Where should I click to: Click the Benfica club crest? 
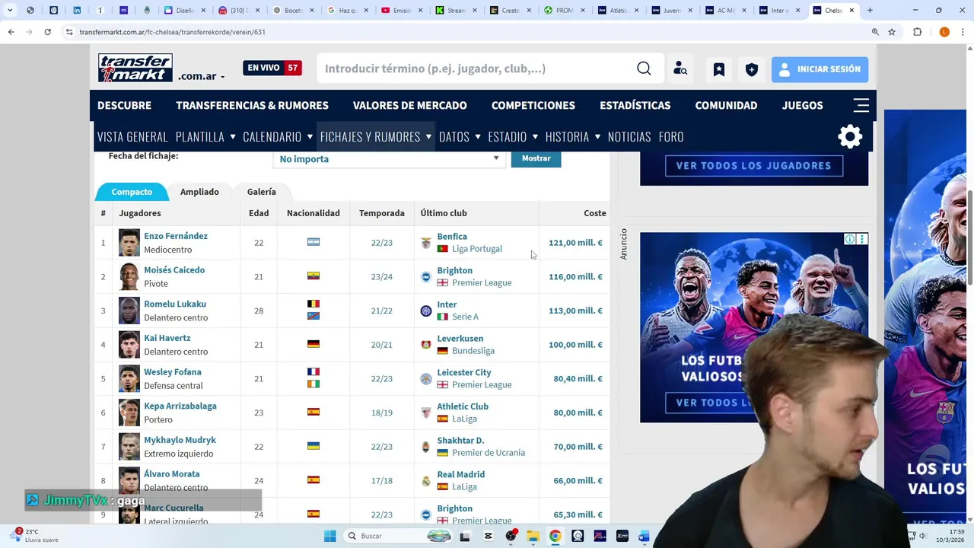click(x=426, y=243)
